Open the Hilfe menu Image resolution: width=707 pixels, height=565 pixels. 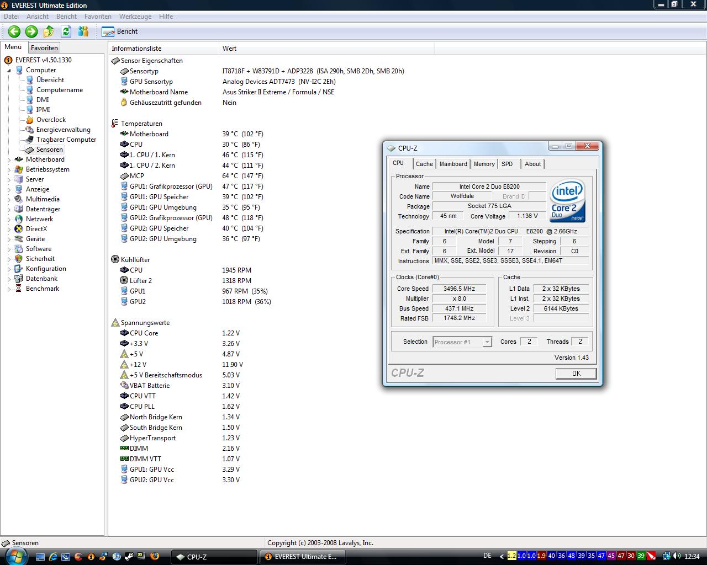(x=166, y=17)
